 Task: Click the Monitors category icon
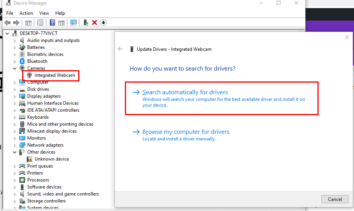[x=22, y=138]
